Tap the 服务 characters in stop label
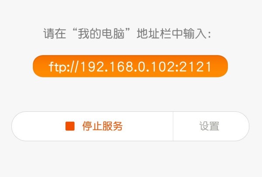 [x=112, y=126]
